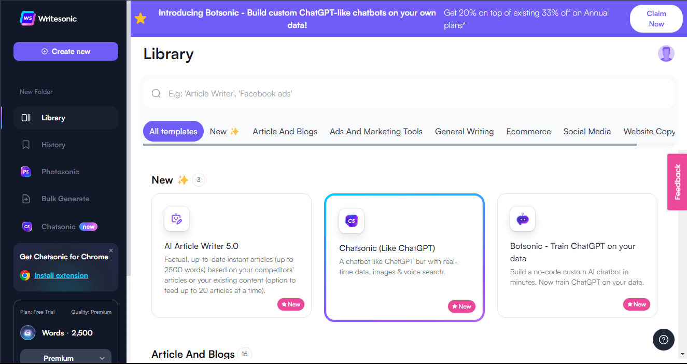This screenshot has height=364, width=687.
Task: Open Photosonic from sidebar
Action: click(x=60, y=172)
